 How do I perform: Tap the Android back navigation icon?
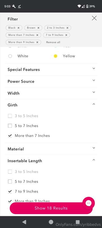tap(24, 222)
